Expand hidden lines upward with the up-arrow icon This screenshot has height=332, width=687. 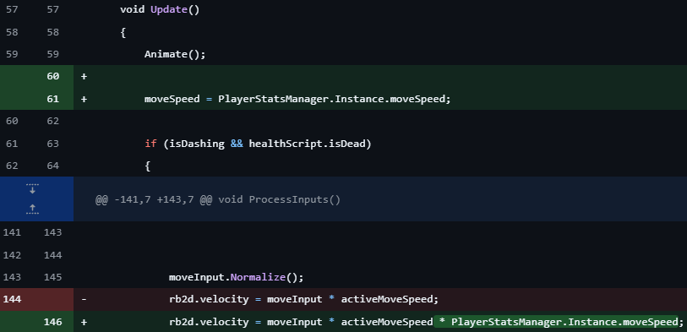pos(32,209)
